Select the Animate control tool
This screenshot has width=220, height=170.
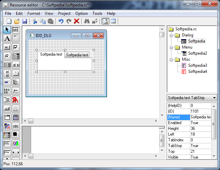(x=16, y=144)
